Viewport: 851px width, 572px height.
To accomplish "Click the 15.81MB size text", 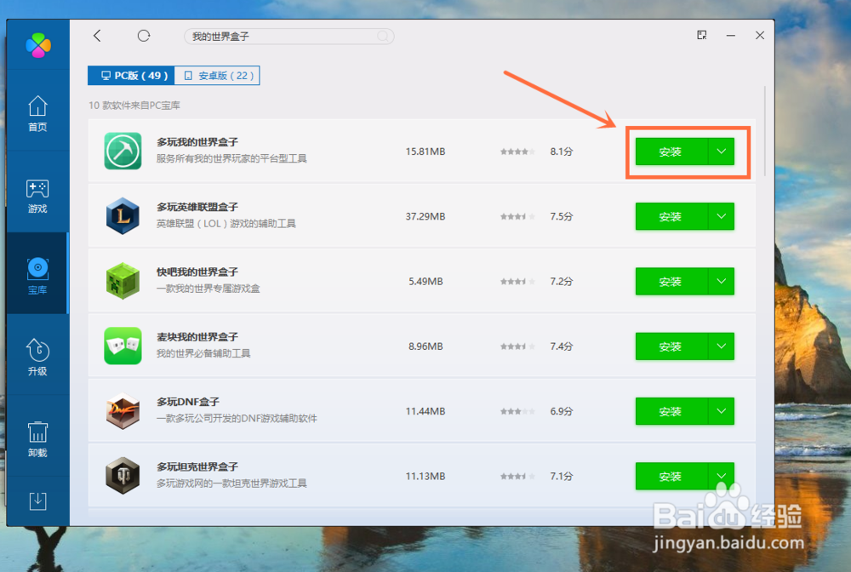I will tap(425, 152).
